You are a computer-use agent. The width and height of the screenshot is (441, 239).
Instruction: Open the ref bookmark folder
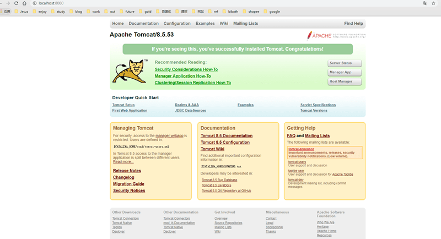click(x=213, y=12)
